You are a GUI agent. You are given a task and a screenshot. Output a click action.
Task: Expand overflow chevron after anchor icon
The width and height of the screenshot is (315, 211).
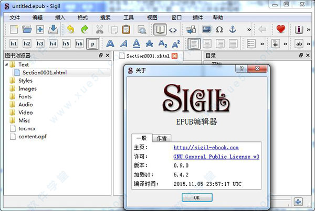[249, 30]
